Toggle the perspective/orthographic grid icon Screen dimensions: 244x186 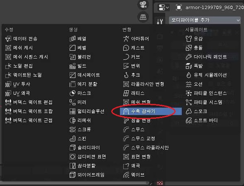(x=143, y=17)
